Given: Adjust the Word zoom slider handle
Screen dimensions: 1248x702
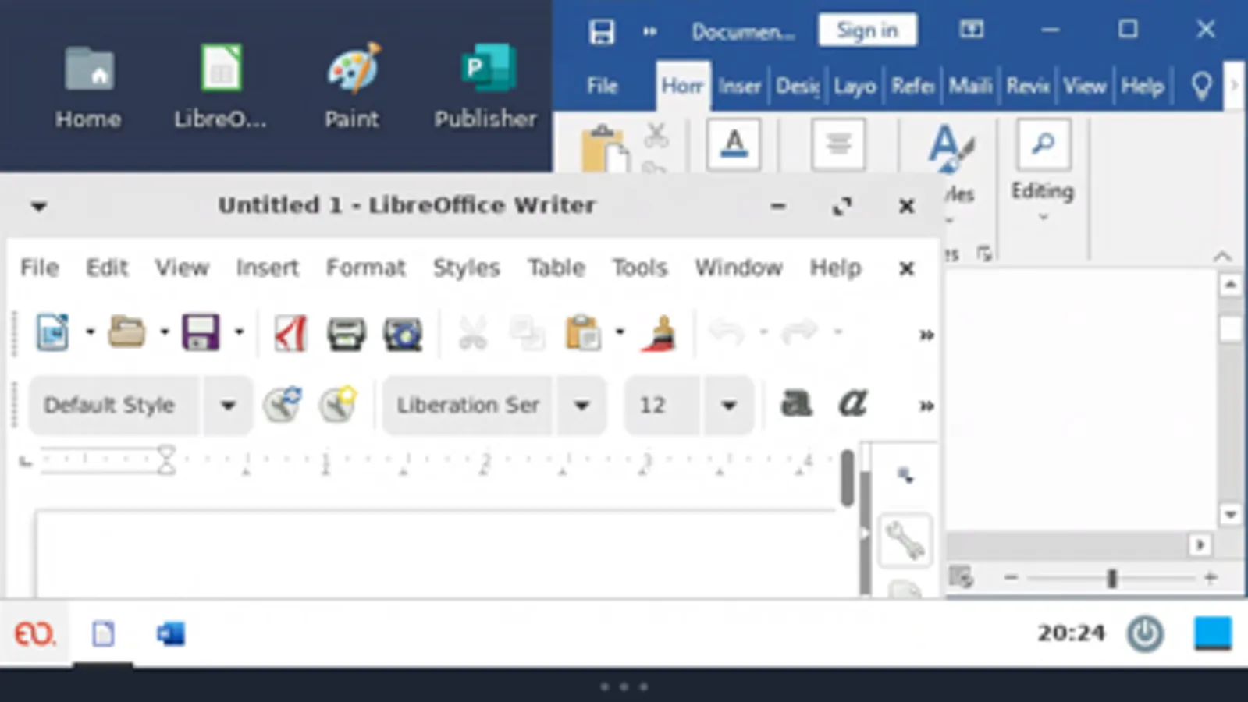Looking at the screenshot, I should (1111, 578).
